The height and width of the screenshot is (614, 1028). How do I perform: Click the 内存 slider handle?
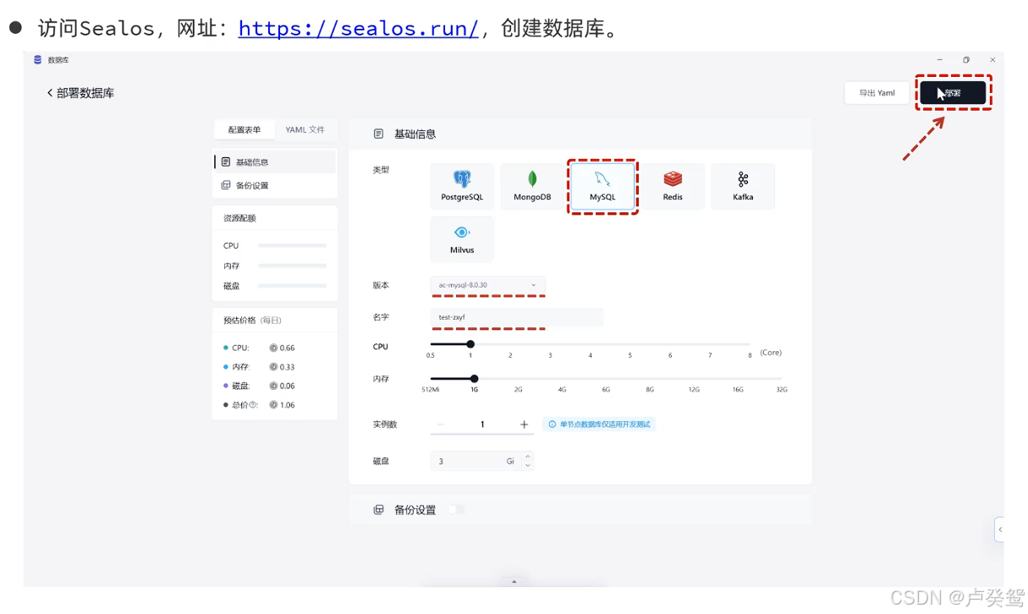coord(474,379)
